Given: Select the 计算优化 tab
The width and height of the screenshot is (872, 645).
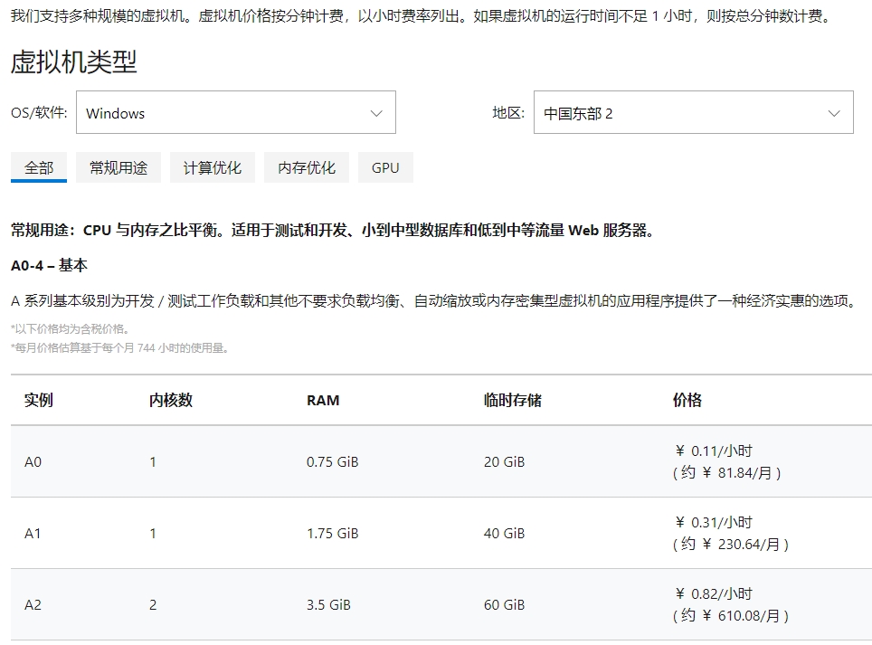Looking at the screenshot, I should pyautogui.click(x=211, y=167).
